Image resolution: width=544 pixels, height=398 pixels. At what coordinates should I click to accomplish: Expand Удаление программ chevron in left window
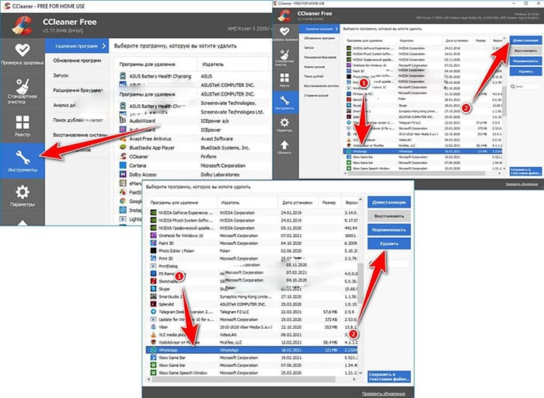point(104,46)
